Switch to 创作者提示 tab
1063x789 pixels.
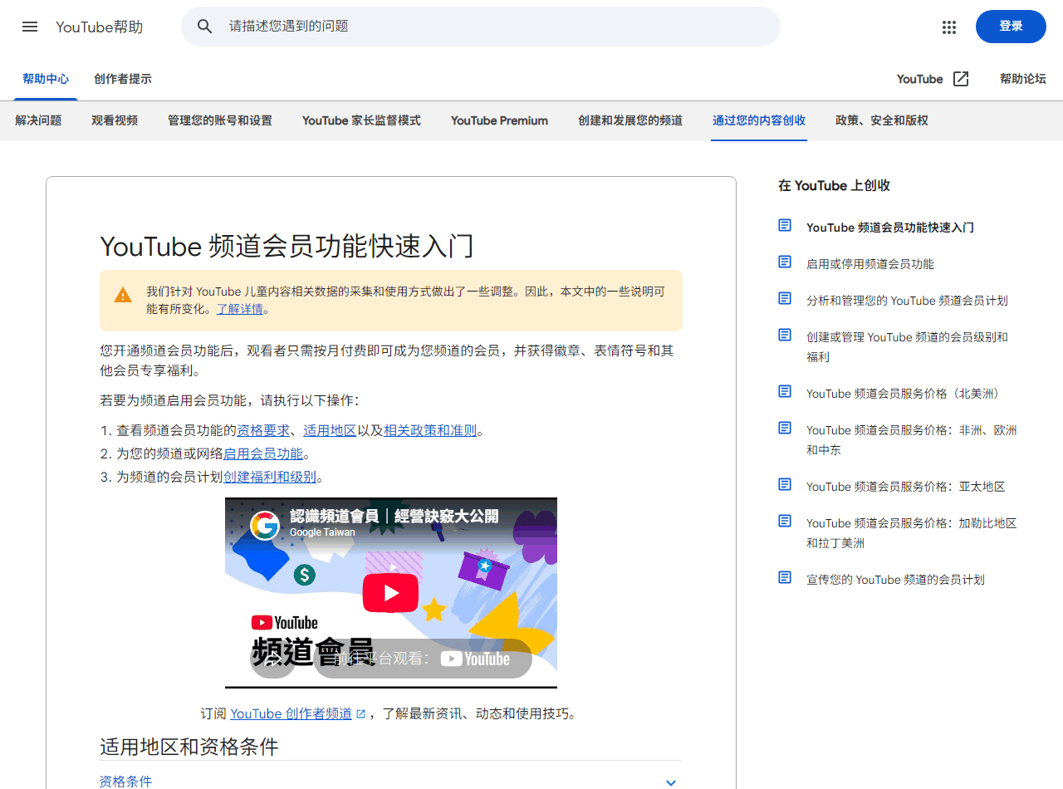tap(123, 79)
